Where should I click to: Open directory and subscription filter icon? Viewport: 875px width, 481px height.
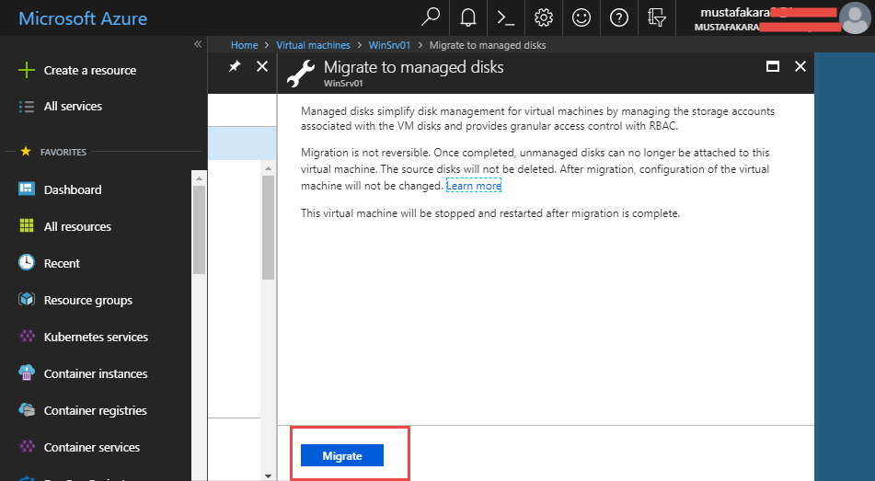click(x=656, y=17)
